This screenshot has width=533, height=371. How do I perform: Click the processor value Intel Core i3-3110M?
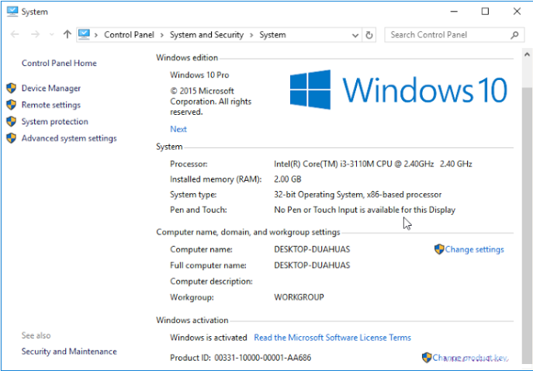(x=373, y=165)
